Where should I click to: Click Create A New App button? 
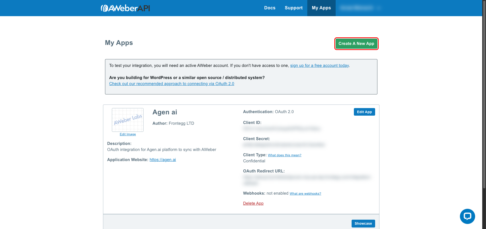point(356,44)
